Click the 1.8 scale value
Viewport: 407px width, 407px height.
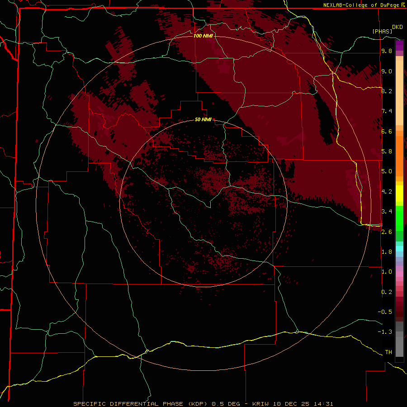(387, 252)
